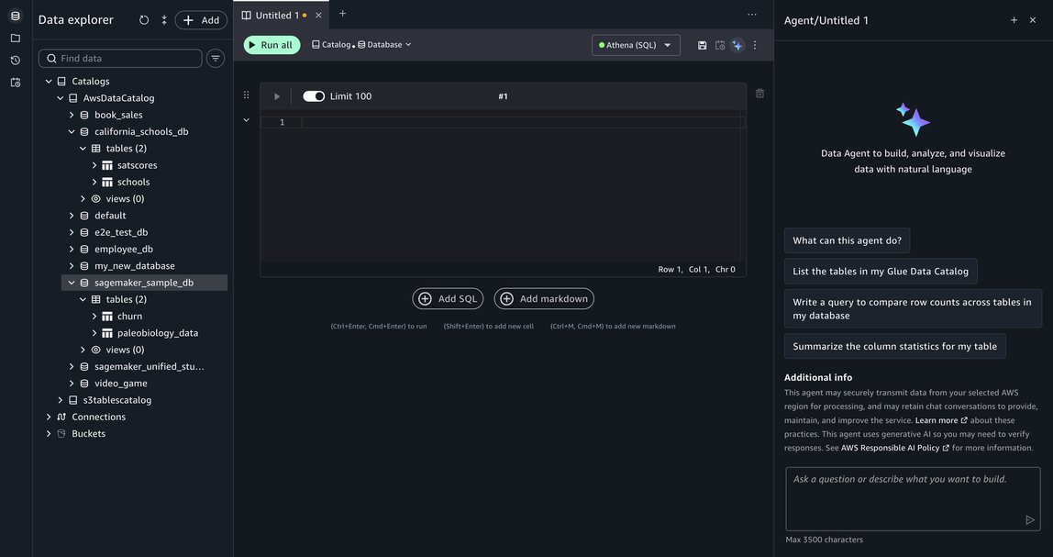1053x557 pixels.
Task: Delete cell #1 with the trash icon
Action: (x=759, y=94)
